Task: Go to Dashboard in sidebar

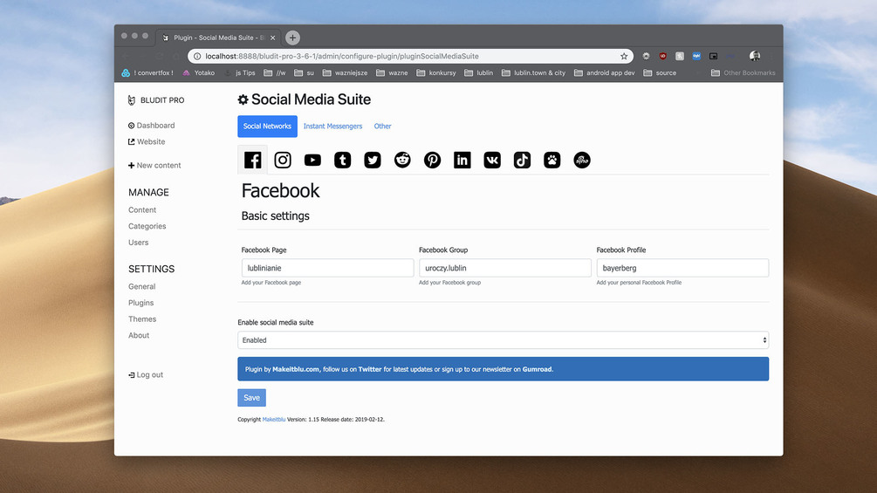Action: [x=152, y=125]
